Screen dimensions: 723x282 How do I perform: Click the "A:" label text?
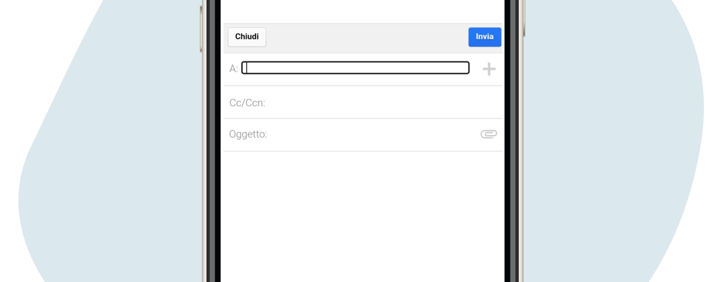(233, 68)
